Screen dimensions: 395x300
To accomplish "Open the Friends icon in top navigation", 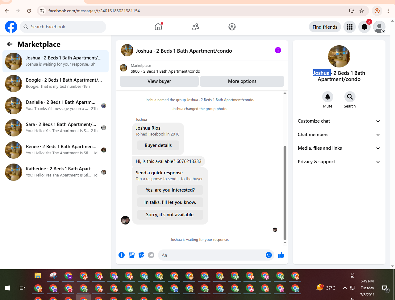I will click(195, 27).
